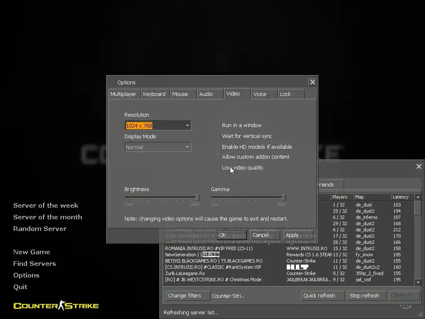The image size is (425, 319).
Task: Confirm Options with the OK button
Action: 232,235
